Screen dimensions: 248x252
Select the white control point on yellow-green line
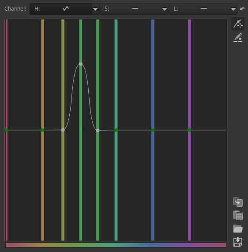click(63, 130)
